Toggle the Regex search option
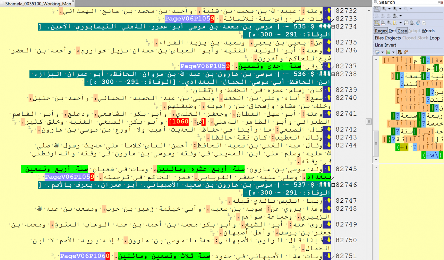 point(381,31)
